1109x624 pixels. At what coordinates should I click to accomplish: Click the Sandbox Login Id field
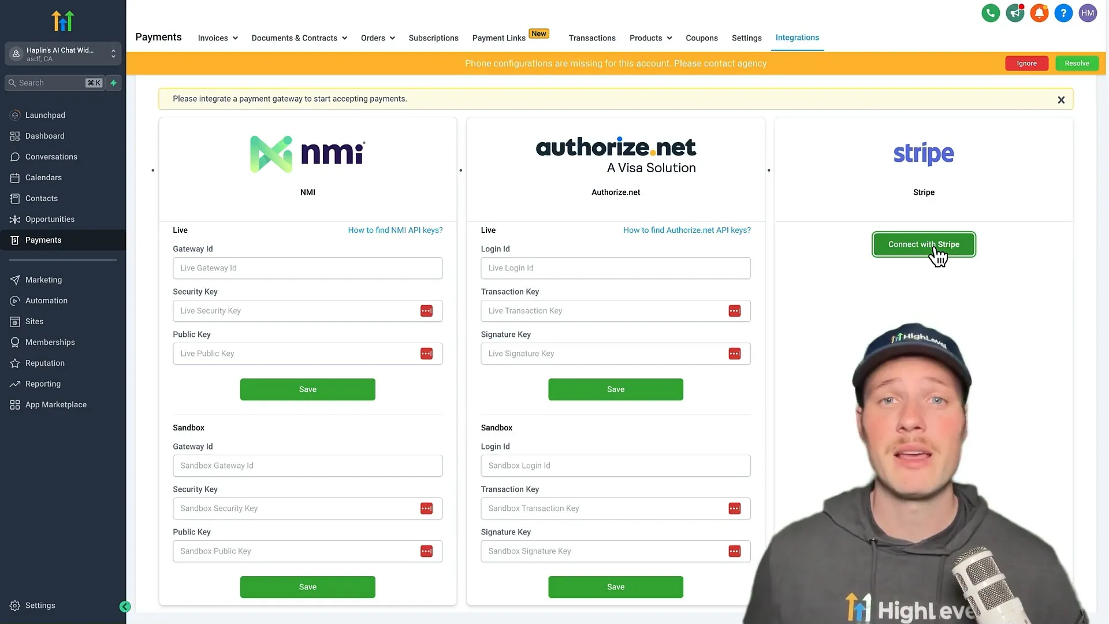click(x=615, y=466)
